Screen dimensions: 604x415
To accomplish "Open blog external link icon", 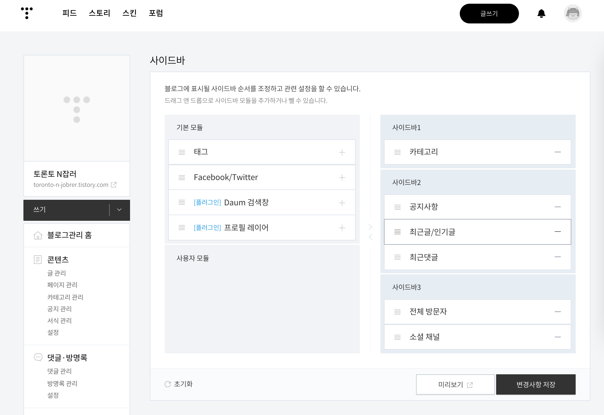I will 114,185.
